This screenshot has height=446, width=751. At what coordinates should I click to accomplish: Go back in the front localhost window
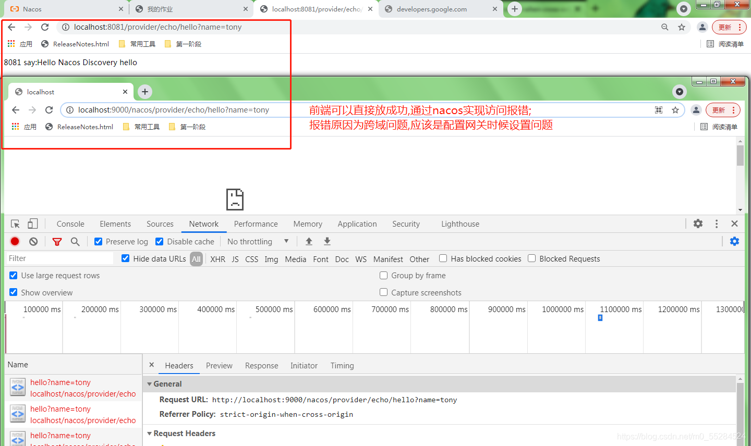16,110
